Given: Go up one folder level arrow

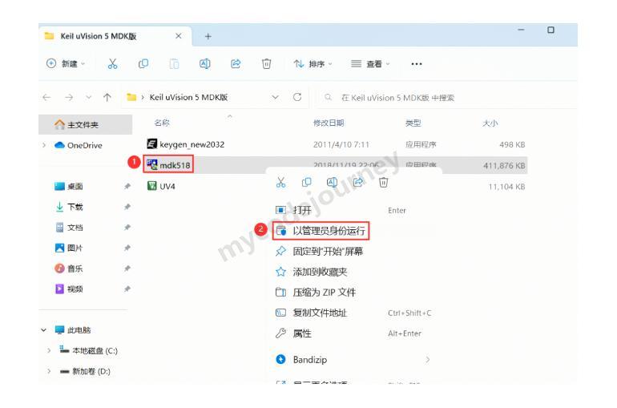Looking at the screenshot, I should point(107,97).
